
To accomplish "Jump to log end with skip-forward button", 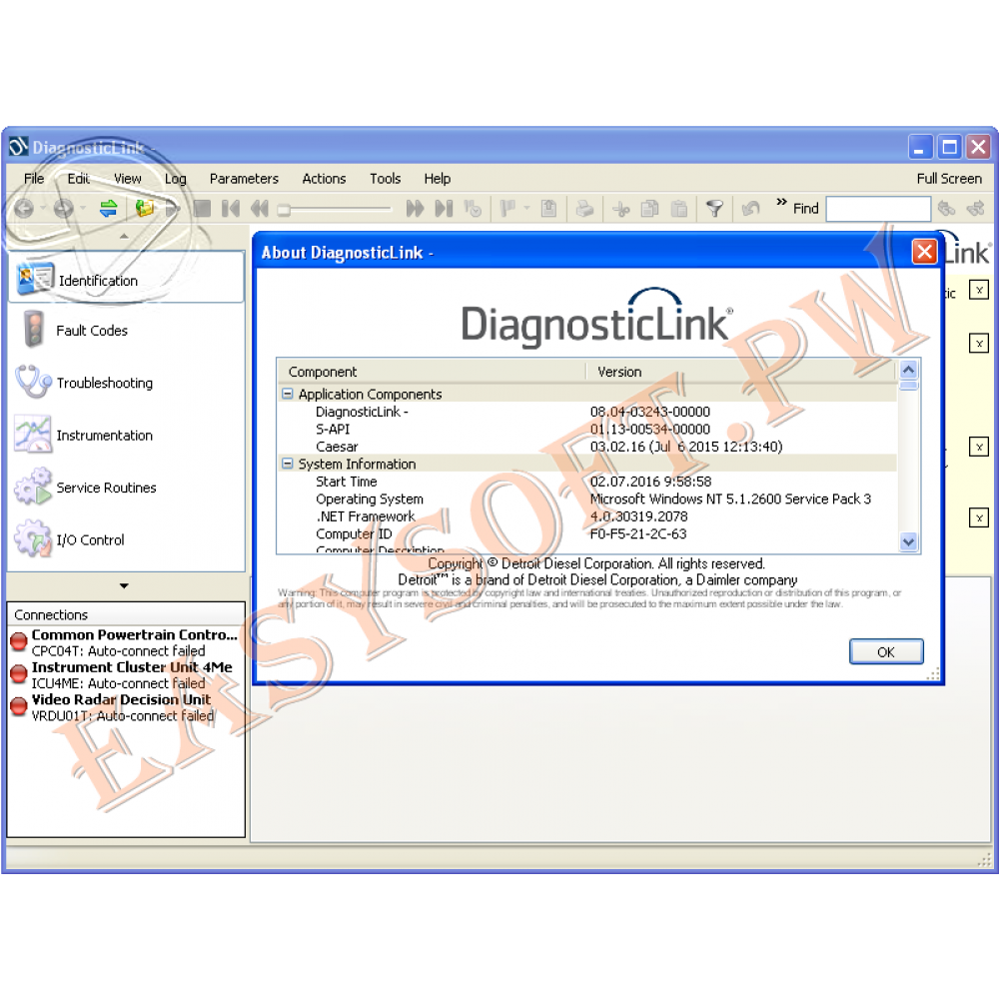I will click(x=444, y=209).
